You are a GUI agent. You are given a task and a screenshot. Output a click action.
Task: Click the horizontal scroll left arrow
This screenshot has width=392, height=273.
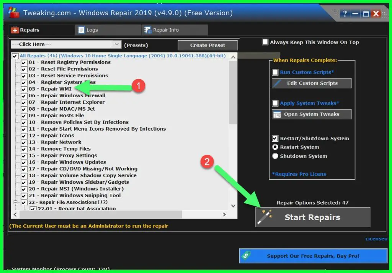(x=15, y=214)
